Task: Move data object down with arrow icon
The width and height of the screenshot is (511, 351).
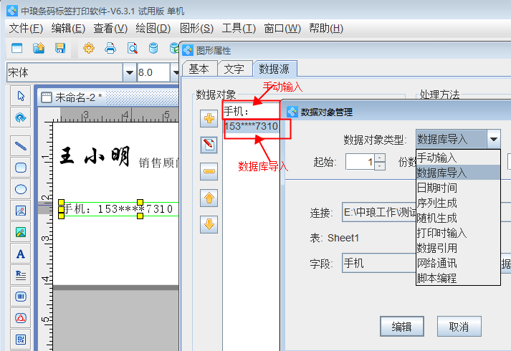Action: pyautogui.click(x=209, y=224)
